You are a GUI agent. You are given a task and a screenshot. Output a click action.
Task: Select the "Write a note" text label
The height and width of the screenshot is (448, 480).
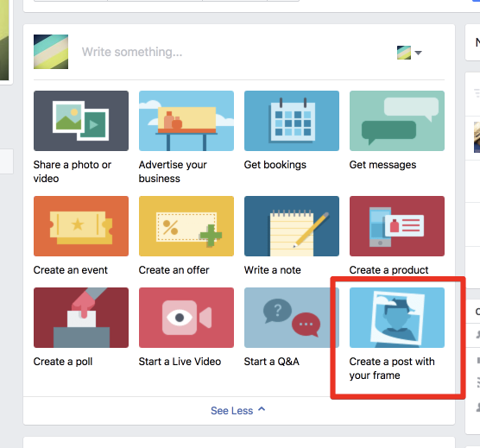pyautogui.click(x=272, y=270)
